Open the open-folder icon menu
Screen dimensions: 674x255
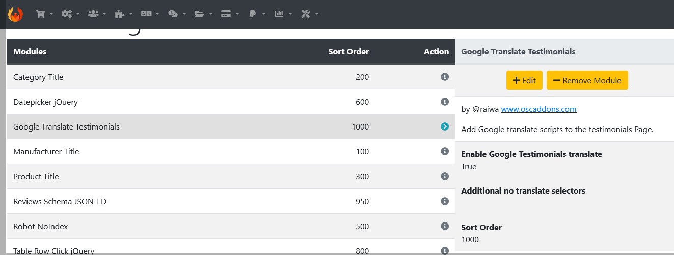[x=203, y=14]
